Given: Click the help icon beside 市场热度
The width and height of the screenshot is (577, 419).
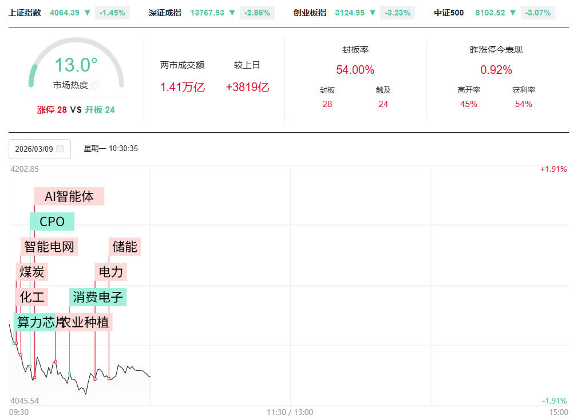Looking at the screenshot, I should point(95,85).
